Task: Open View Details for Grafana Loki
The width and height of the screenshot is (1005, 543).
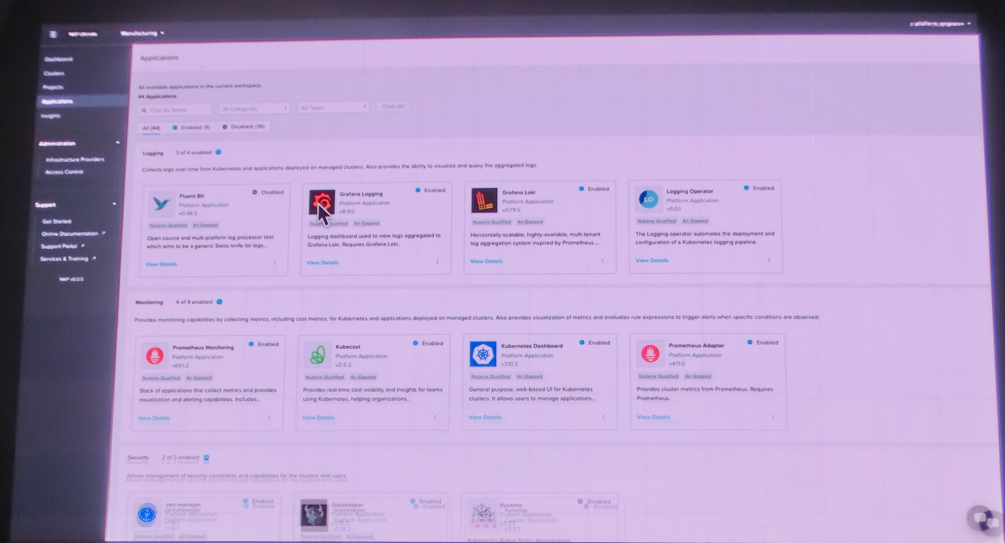Action: click(486, 261)
